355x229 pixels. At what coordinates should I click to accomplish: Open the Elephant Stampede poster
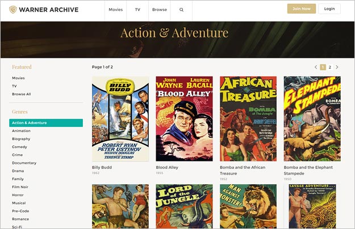pos(312,119)
